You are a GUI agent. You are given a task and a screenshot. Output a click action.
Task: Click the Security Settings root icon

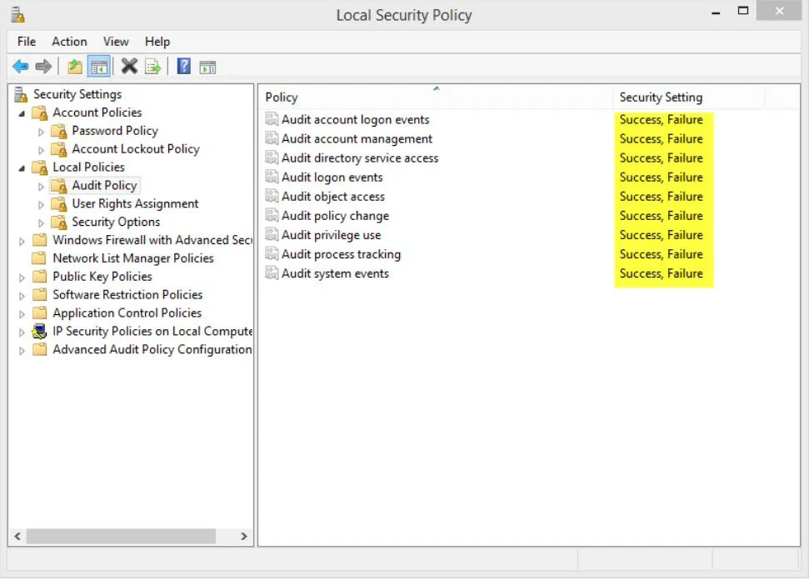point(21,94)
